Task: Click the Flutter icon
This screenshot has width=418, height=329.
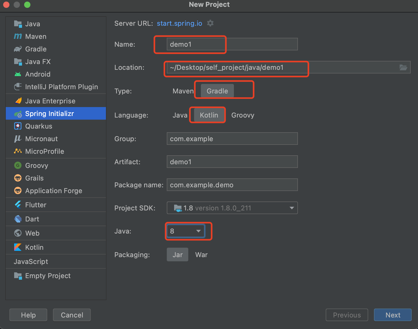Action: 18,205
